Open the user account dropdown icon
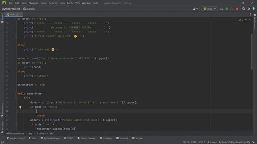 [195, 9]
